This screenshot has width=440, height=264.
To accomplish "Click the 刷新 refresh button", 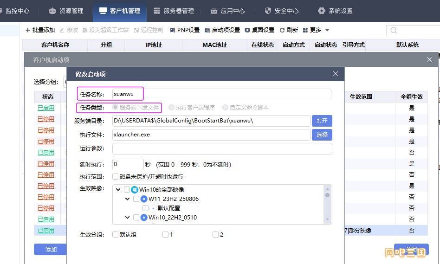I will [x=289, y=30].
